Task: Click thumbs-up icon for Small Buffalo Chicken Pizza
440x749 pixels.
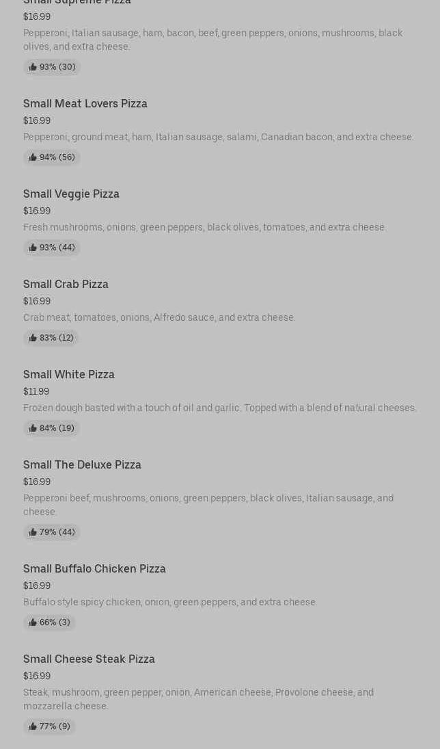Action: click(x=33, y=622)
